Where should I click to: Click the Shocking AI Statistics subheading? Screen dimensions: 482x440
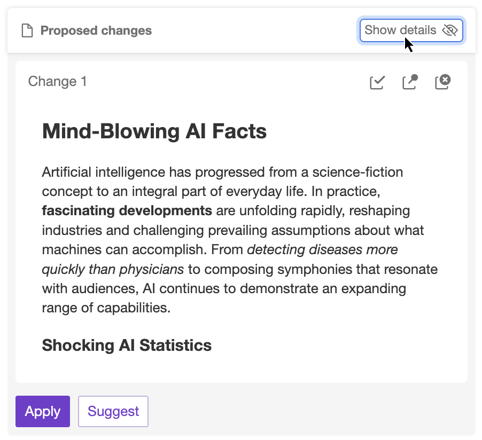(127, 345)
